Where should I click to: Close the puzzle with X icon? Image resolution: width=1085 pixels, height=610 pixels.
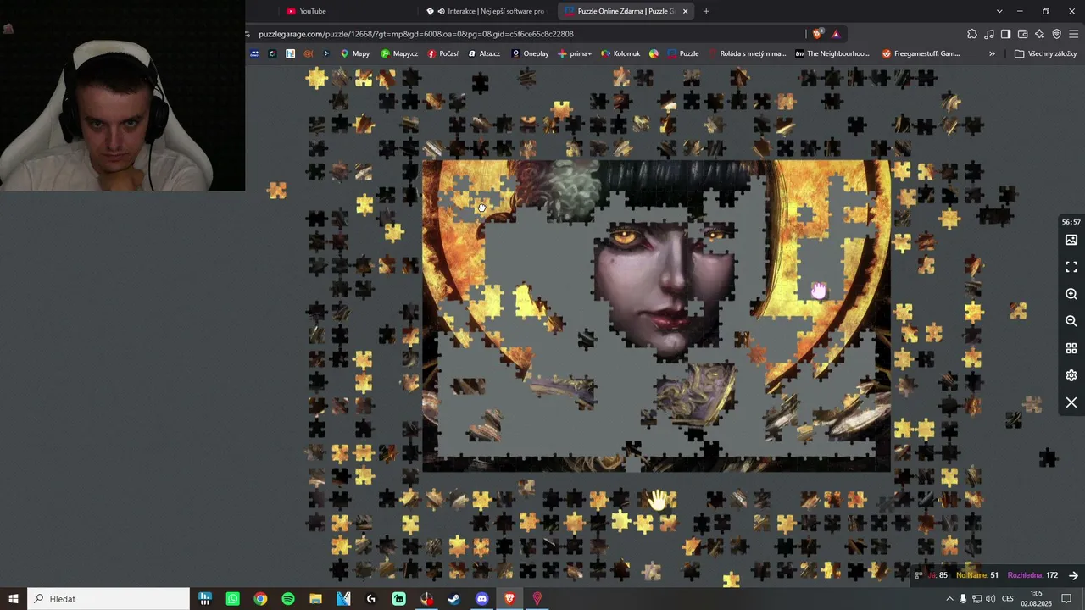1071,402
